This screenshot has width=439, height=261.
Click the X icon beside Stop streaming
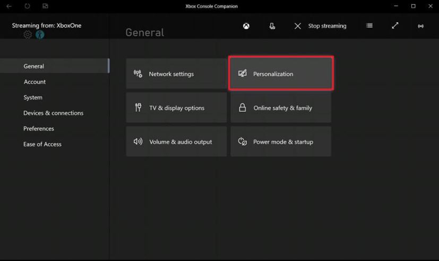tap(298, 26)
